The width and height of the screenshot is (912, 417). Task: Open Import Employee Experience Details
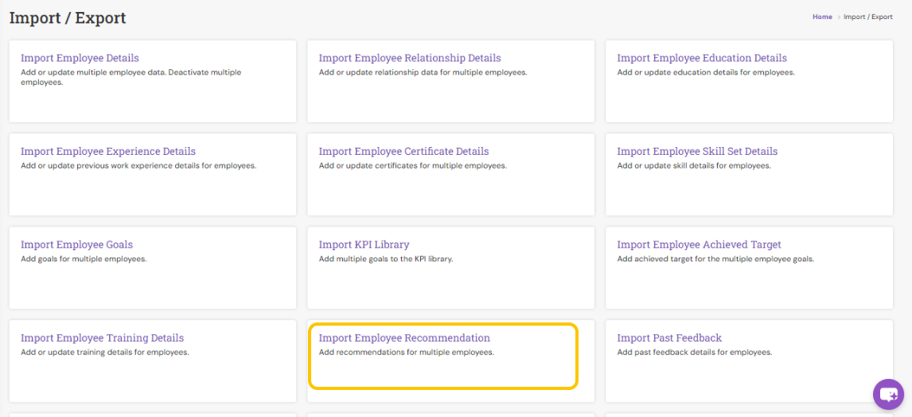[x=108, y=152]
